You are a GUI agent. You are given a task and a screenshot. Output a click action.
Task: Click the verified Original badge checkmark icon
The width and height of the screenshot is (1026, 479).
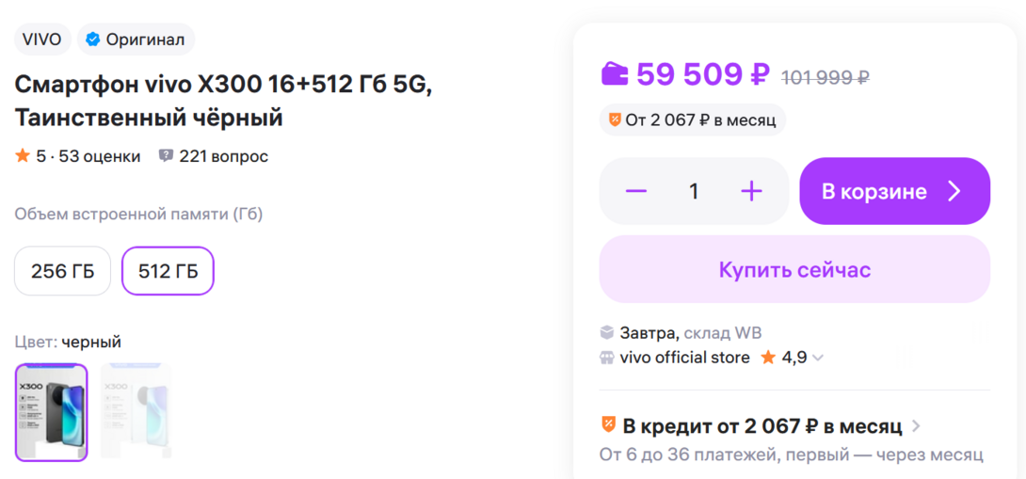click(92, 40)
